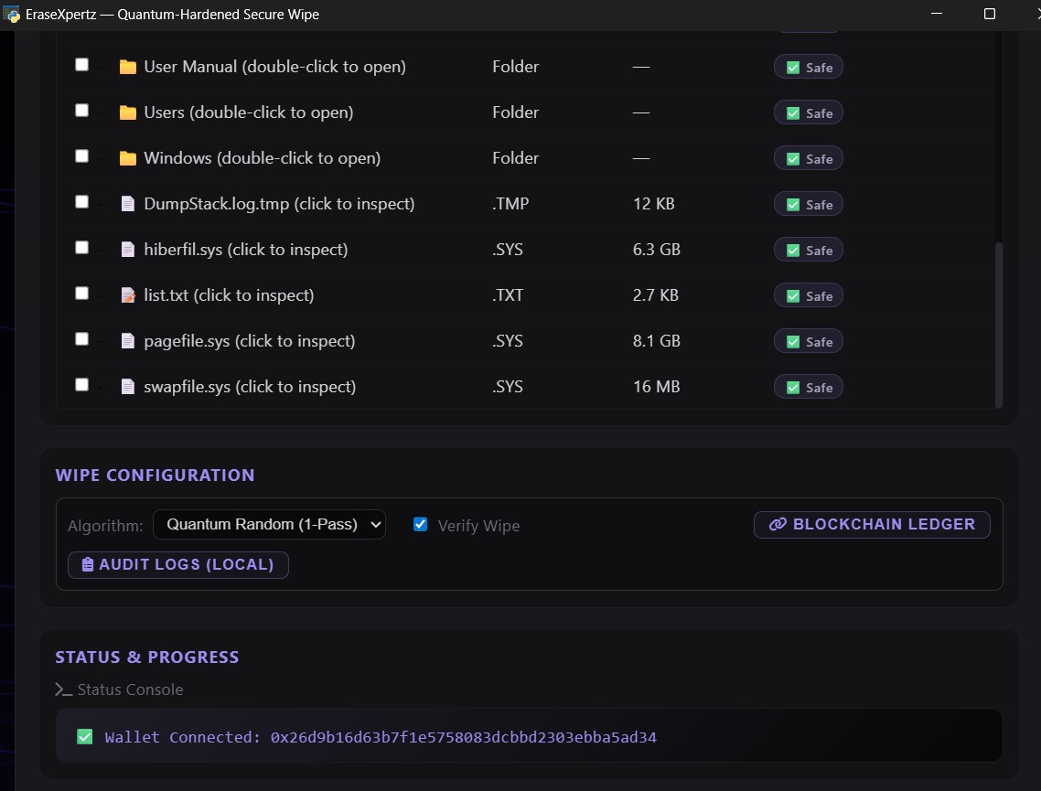Click the Status Console terminal icon
The height and width of the screenshot is (791, 1041).
point(64,689)
